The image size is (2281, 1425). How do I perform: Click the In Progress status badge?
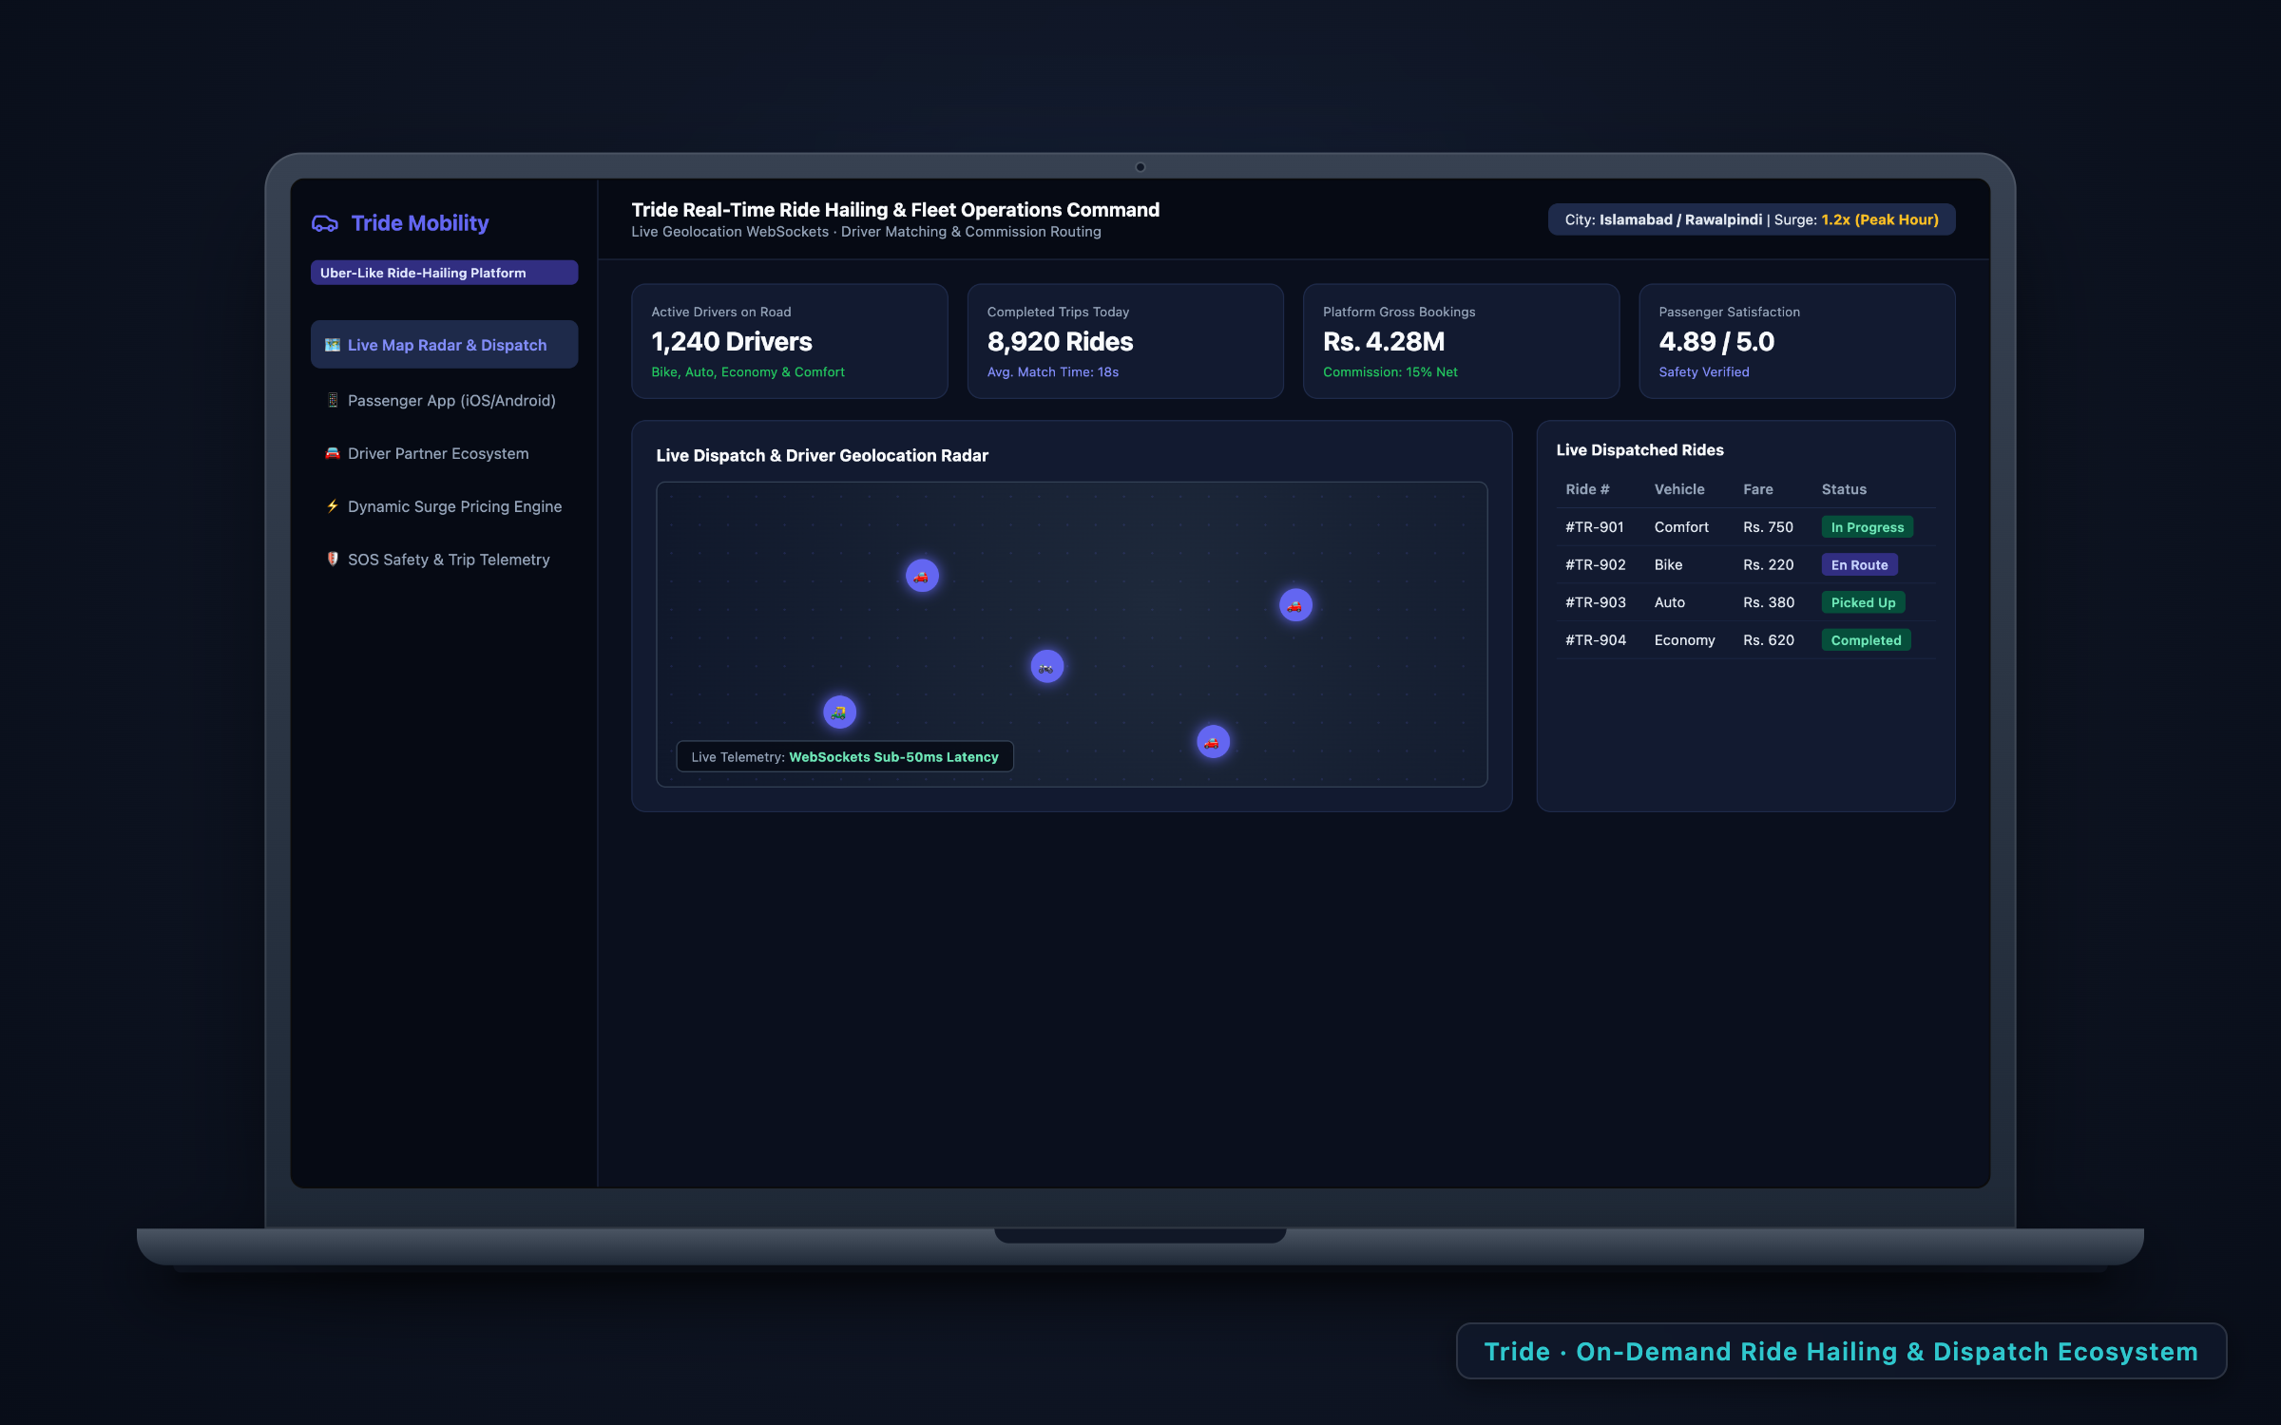point(1867,527)
